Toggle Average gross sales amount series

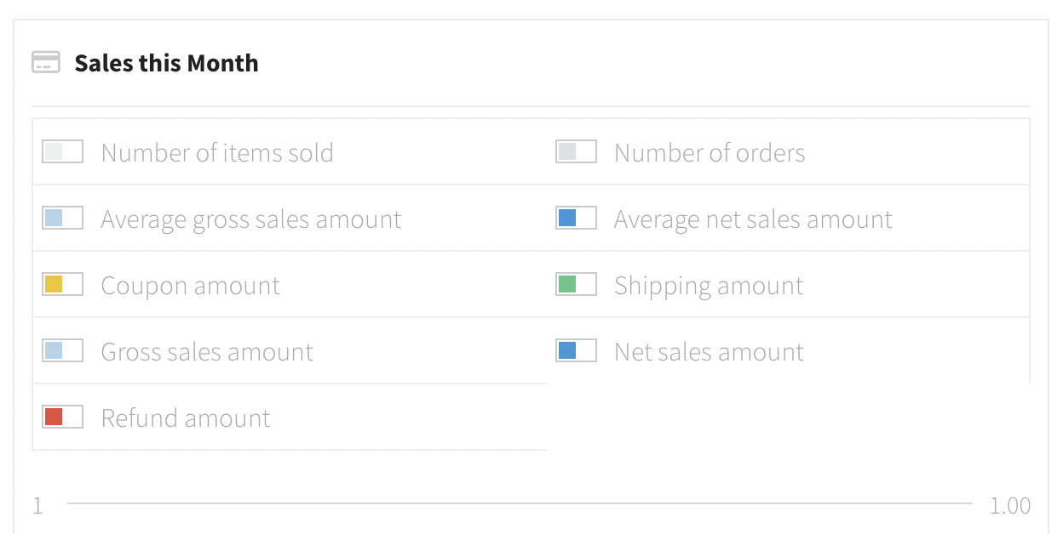coord(289,219)
